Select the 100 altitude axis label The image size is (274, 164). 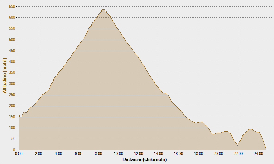[x=12, y=128]
